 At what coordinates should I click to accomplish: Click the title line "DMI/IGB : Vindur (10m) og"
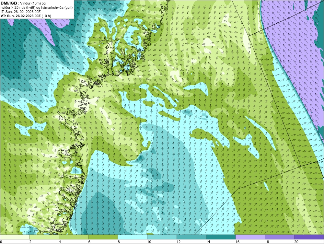pos(23,3)
